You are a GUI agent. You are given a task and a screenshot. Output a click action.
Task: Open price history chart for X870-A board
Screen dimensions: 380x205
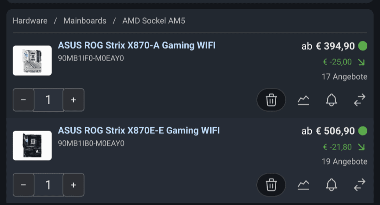pyautogui.click(x=303, y=100)
